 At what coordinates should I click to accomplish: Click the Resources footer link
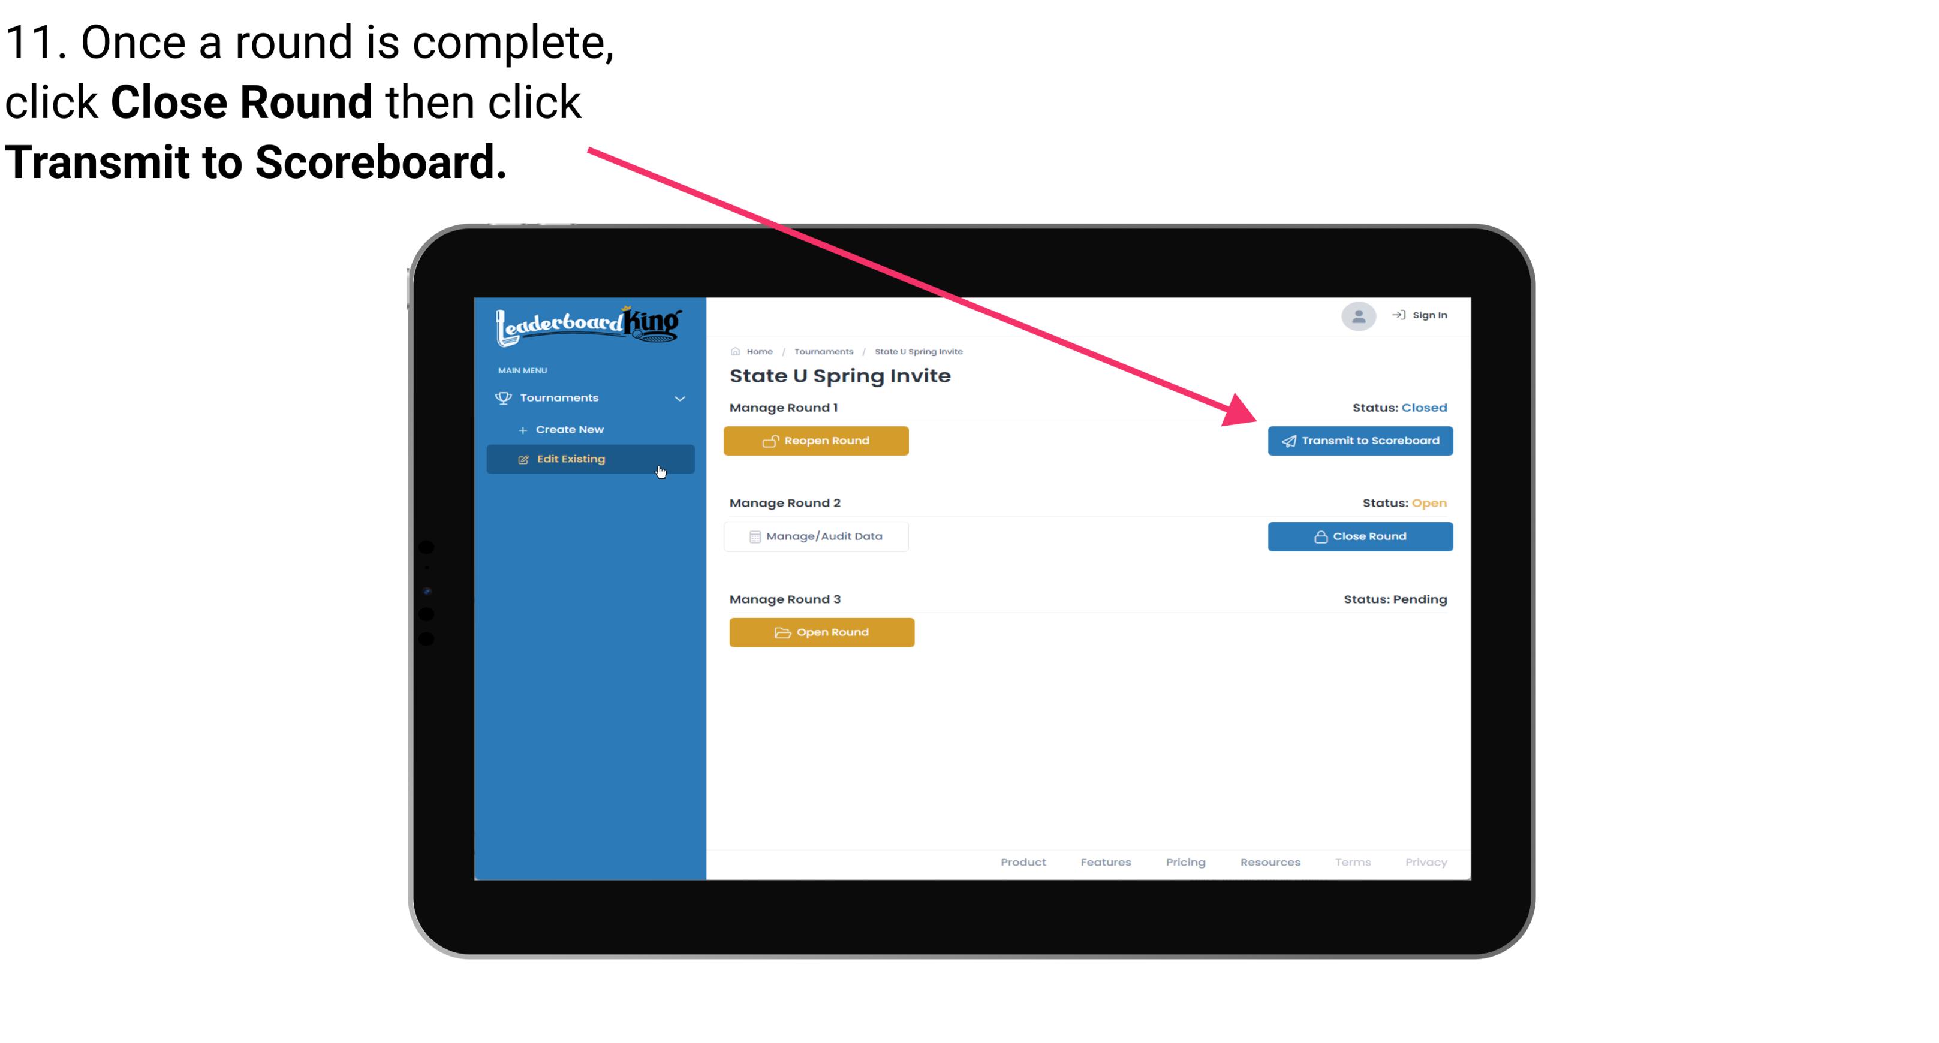pyautogui.click(x=1270, y=862)
